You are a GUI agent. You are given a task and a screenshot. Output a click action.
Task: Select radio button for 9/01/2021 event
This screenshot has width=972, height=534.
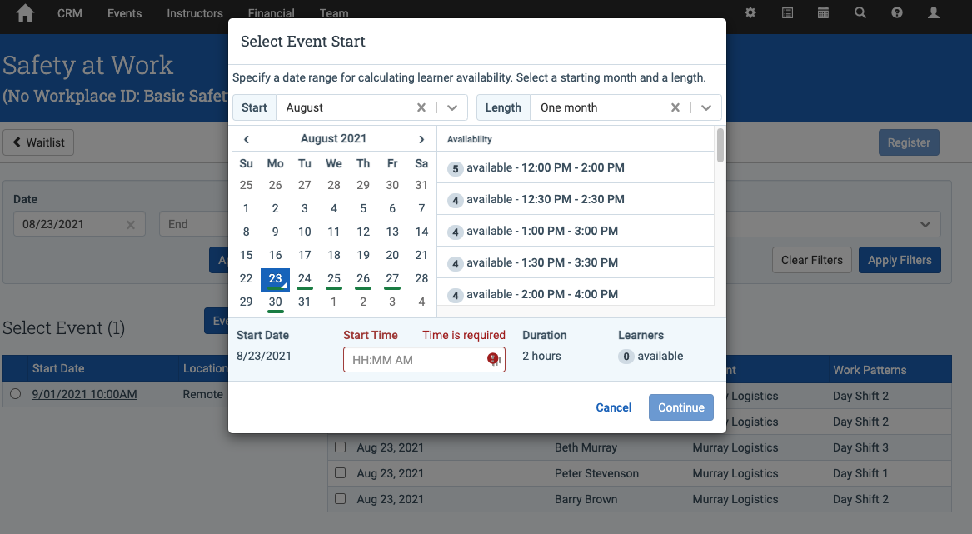click(x=16, y=393)
